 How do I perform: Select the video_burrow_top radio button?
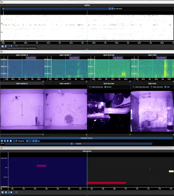click(x=90, y=87)
